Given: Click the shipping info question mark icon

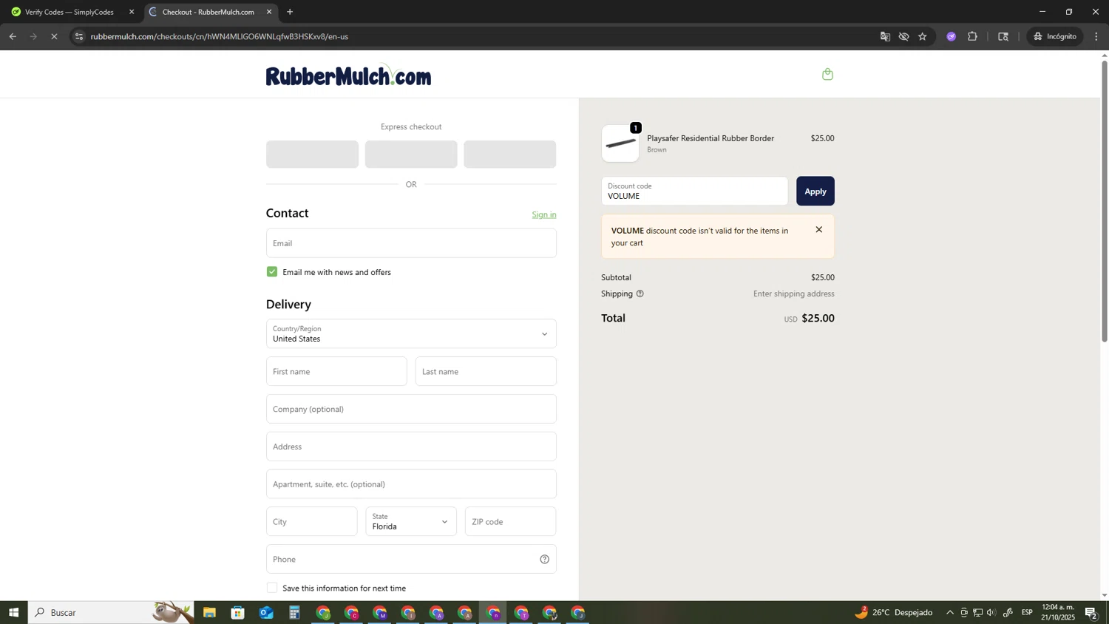Looking at the screenshot, I should coord(640,294).
